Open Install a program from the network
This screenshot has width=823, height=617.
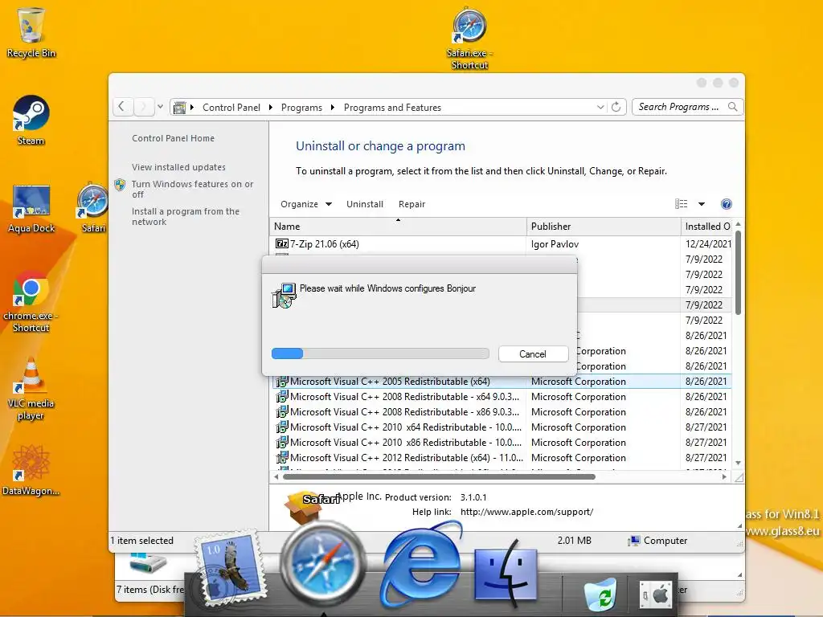(x=186, y=216)
